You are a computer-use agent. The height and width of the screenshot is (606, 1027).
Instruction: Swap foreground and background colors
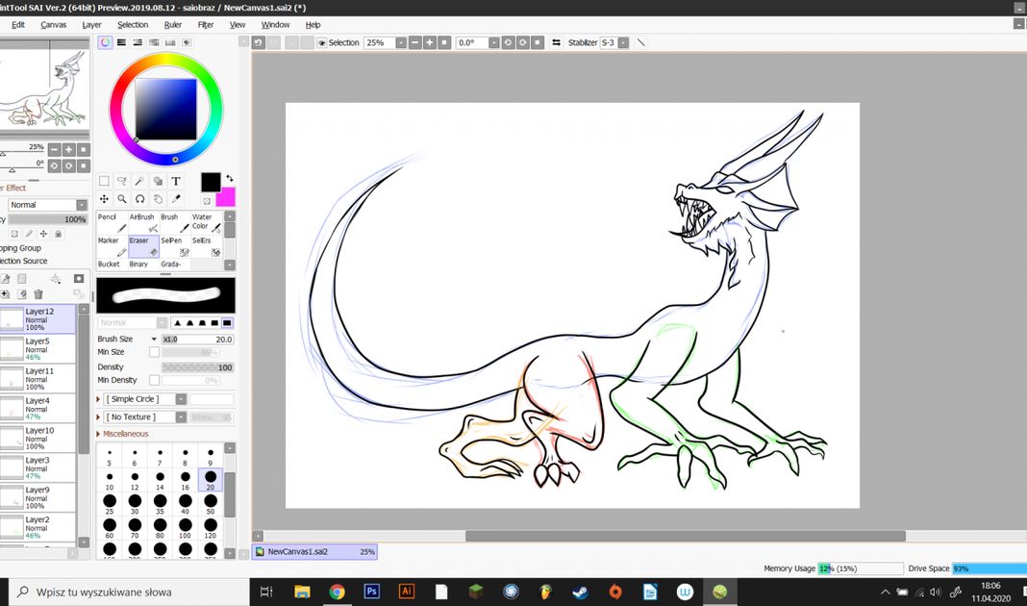tap(230, 179)
